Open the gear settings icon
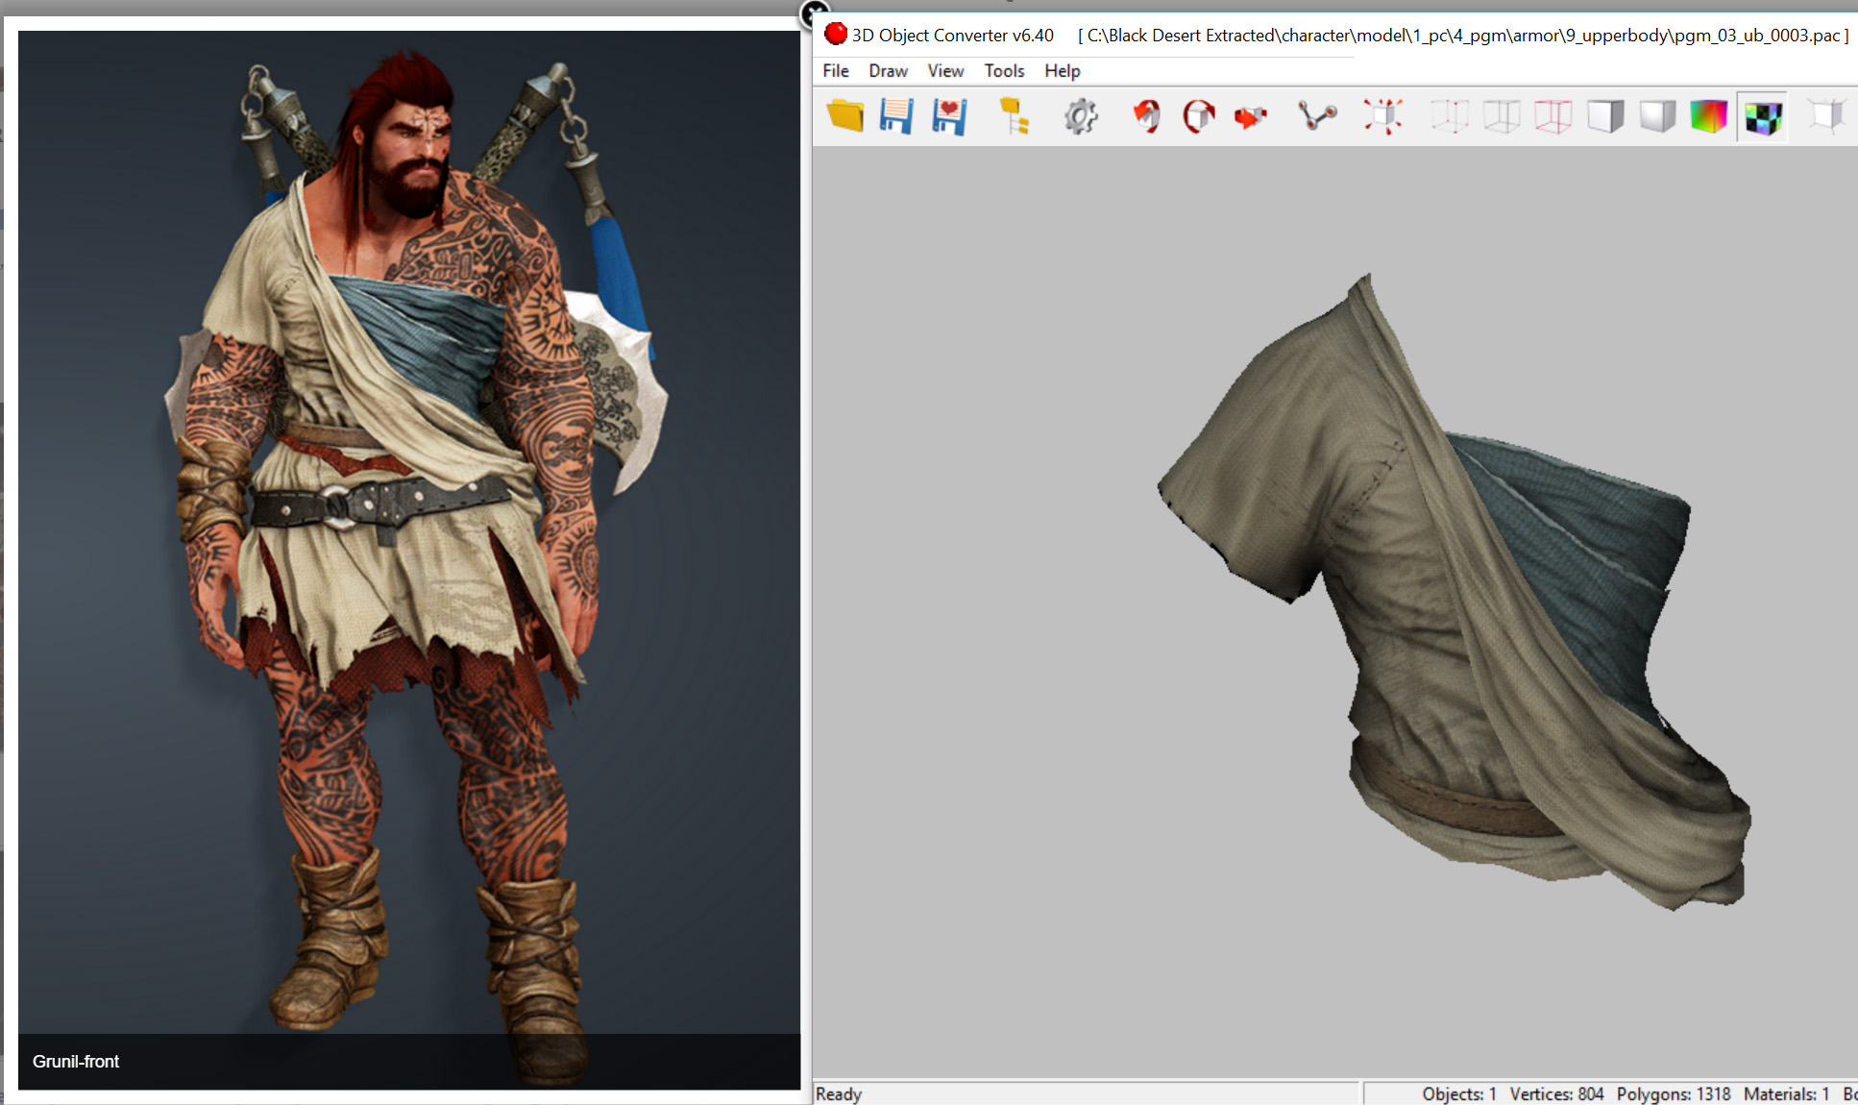1858x1105 pixels. [x=1081, y=116]
